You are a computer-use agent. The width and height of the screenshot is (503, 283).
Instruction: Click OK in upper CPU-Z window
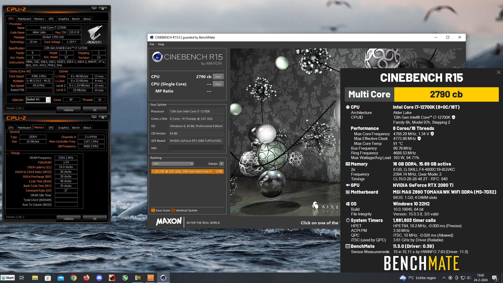(95, 110)
